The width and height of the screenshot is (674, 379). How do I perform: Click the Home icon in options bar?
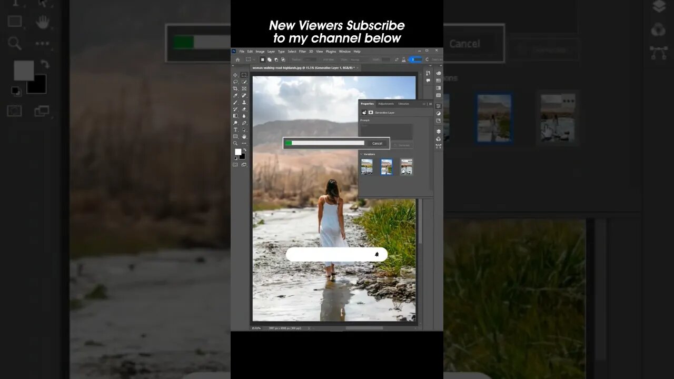point(237,59)
